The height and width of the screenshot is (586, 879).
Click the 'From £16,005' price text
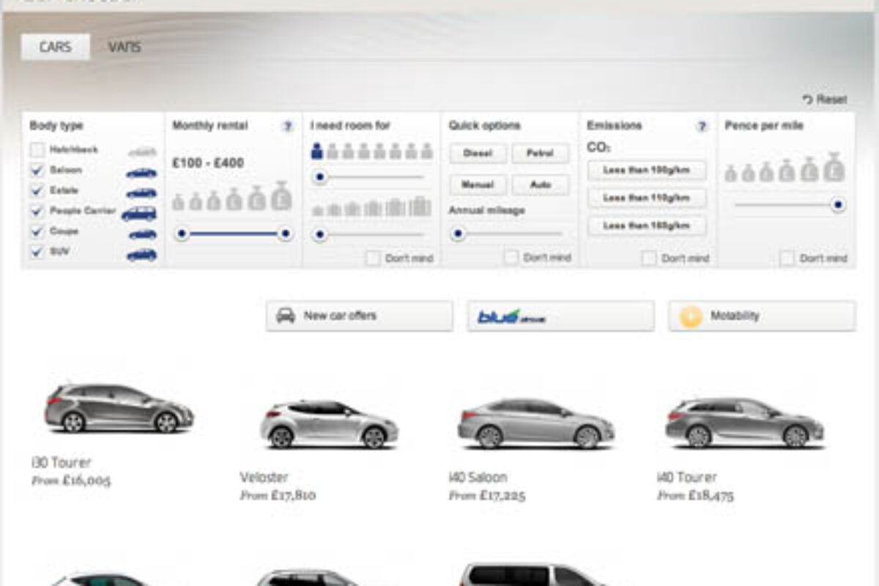click(71, 481)
